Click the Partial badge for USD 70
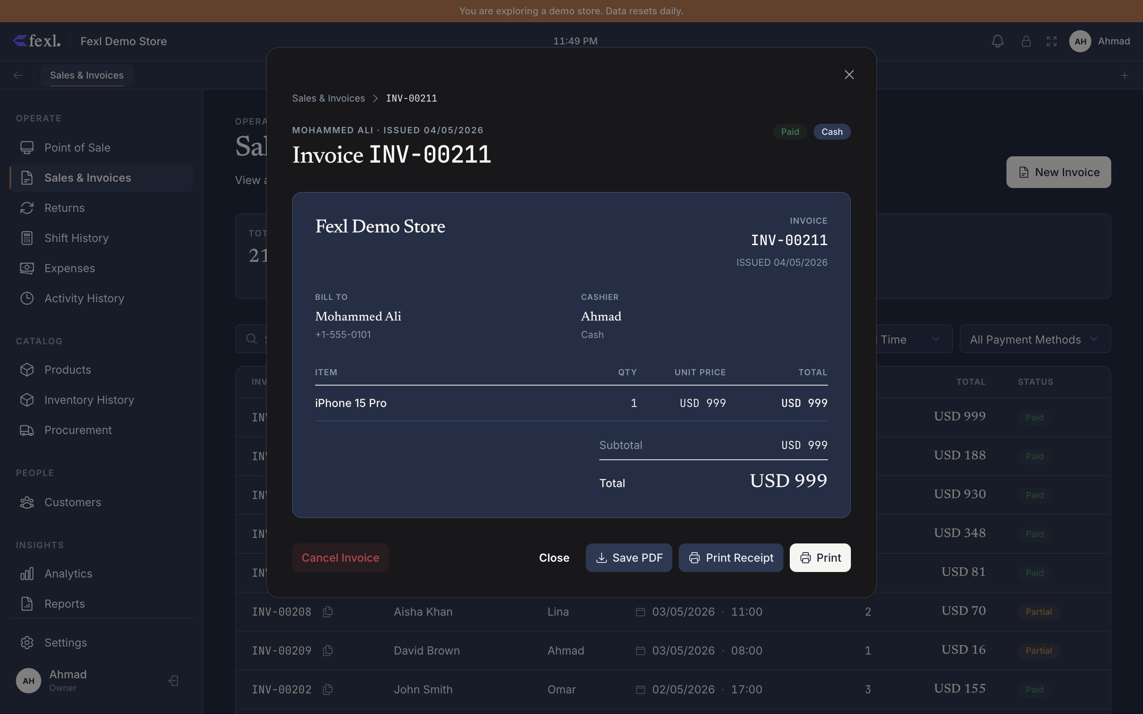This screenshot has height=714, width=1143. (x=1039, y=612)
